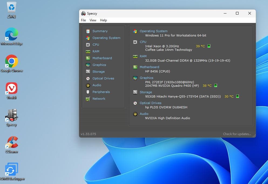The height and width of the screenshot is (184, 268).
Task: Open the Storage drive icon in the sidebar
Action: tap(88, 72)
